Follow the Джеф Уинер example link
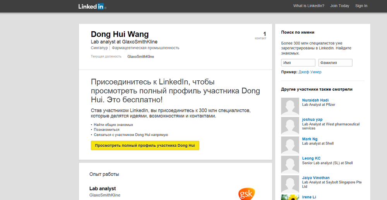 [x=310, y=72]
